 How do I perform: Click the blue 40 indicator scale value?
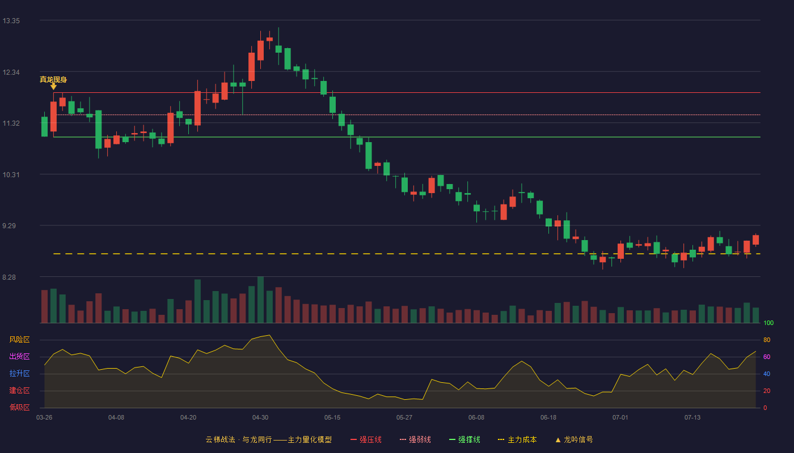click(767, 374)
